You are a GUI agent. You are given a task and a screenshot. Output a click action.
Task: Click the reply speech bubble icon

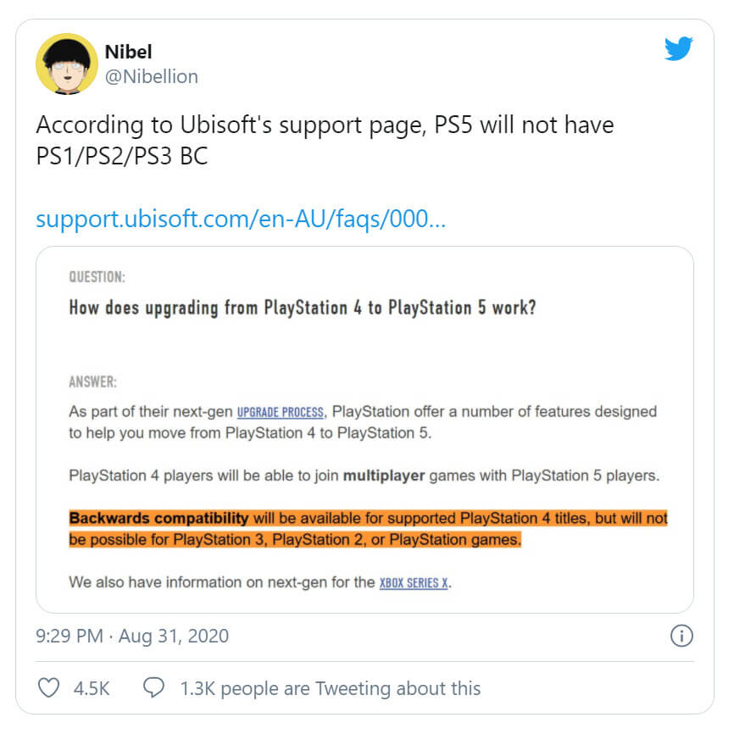point(153,687)
